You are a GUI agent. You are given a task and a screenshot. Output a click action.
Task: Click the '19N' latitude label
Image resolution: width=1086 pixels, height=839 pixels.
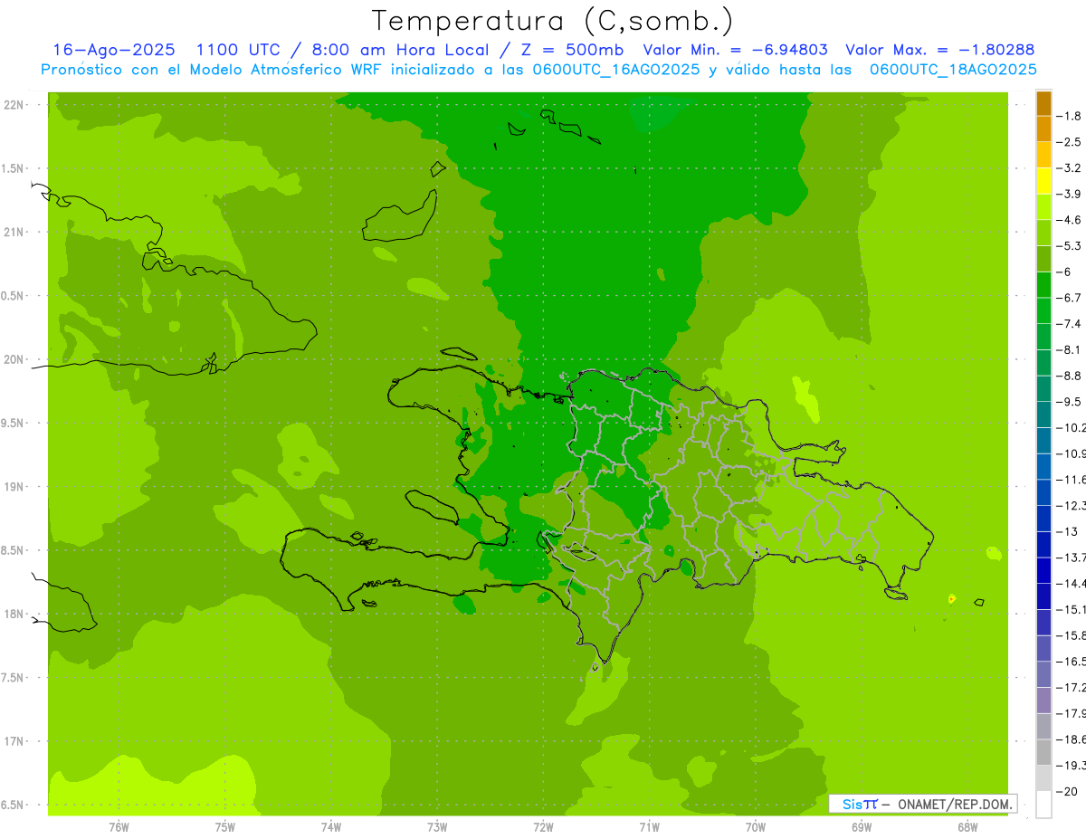tap(15, 487)
